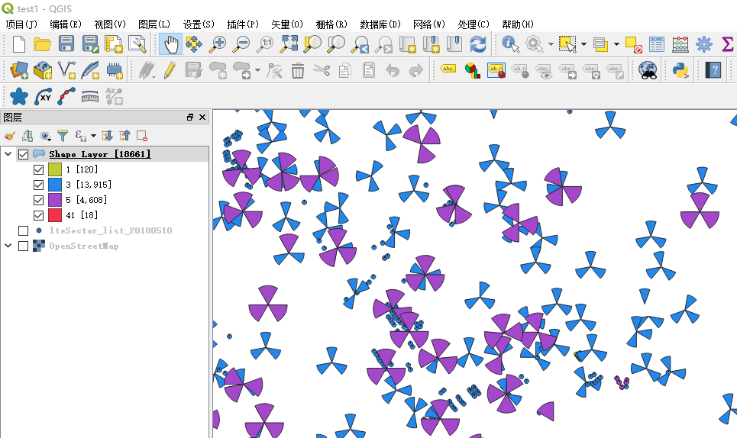Click purple color swatch for category 5
The image size is (737, 438).
pyautogui.click(x=55, y=200)
